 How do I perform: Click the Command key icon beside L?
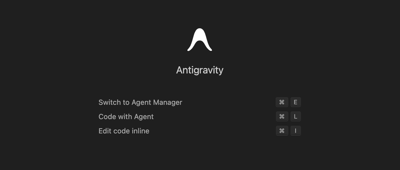(282, 117)
